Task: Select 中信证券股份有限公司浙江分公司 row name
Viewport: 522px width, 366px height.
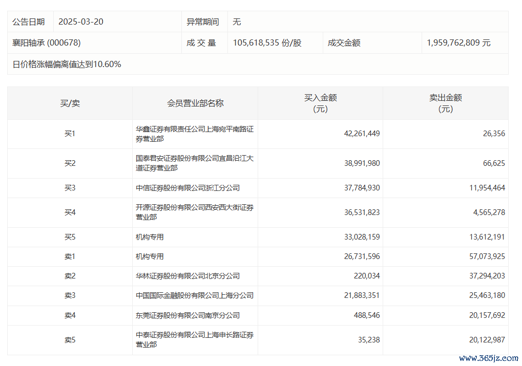Action: [x=187, y=188]
